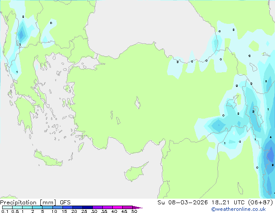Select the 40–45 mm magenta legend swatch
The width and height of the screenshot is (275, 213).
pos(118,207)
